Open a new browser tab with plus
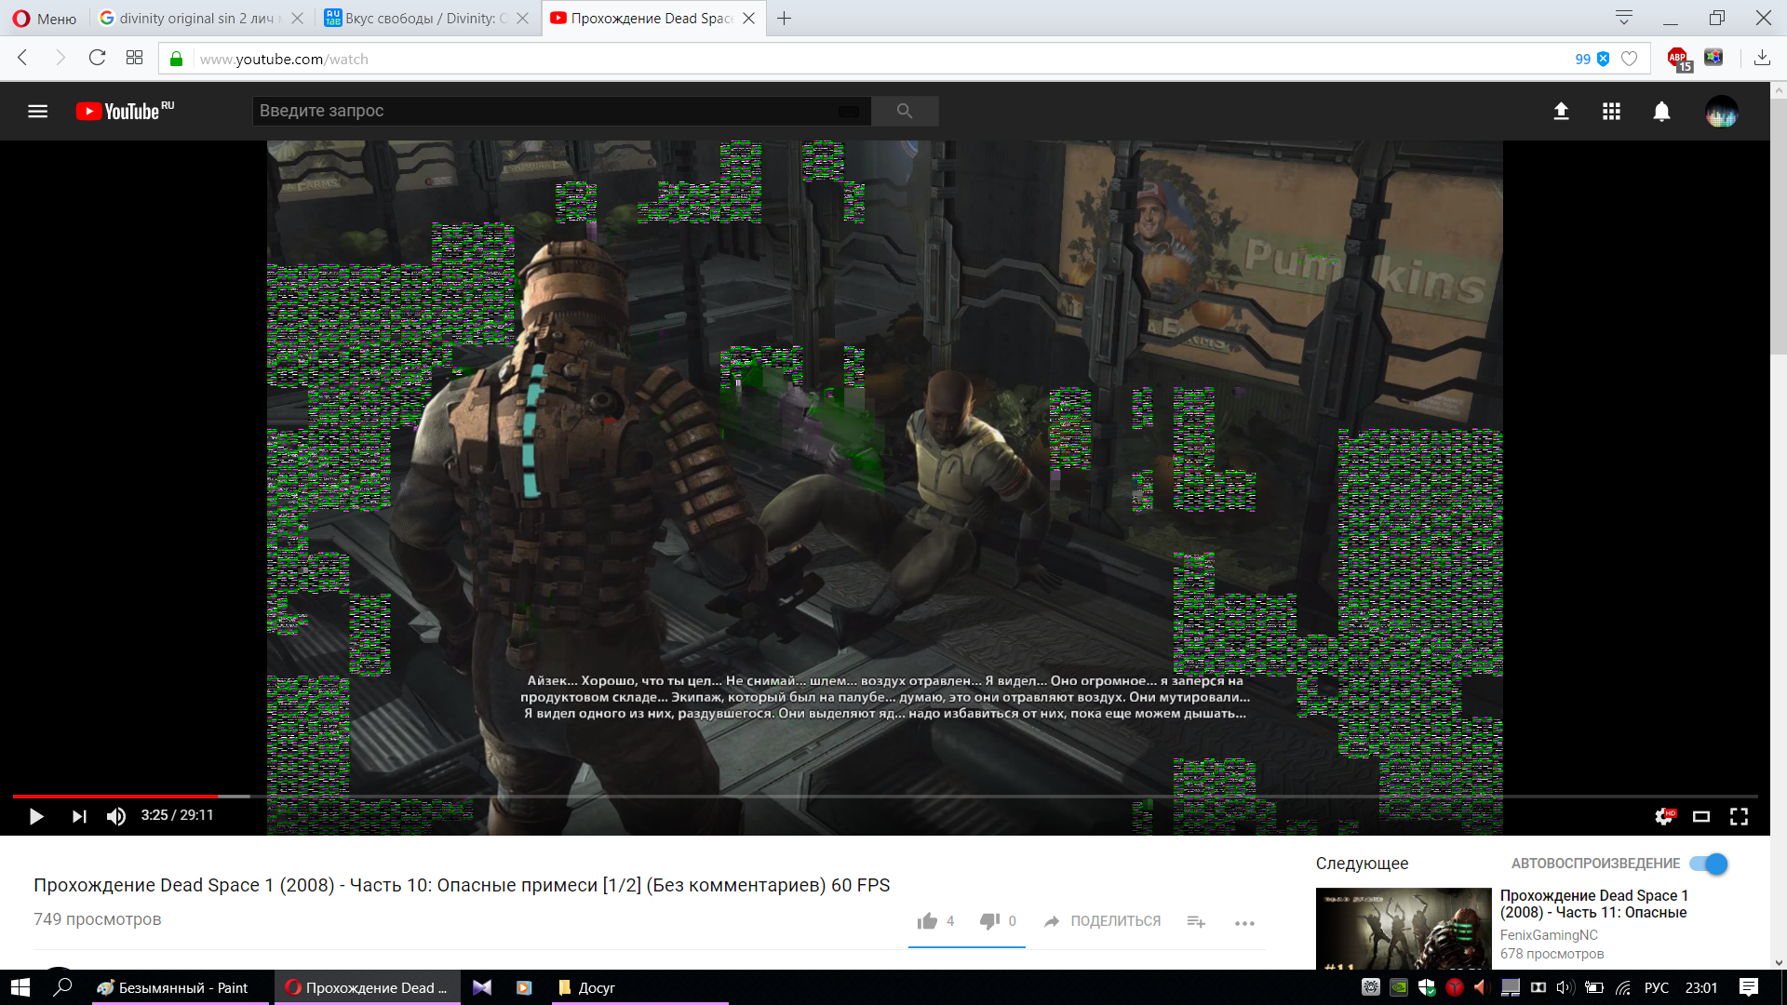 pos(785,19)
